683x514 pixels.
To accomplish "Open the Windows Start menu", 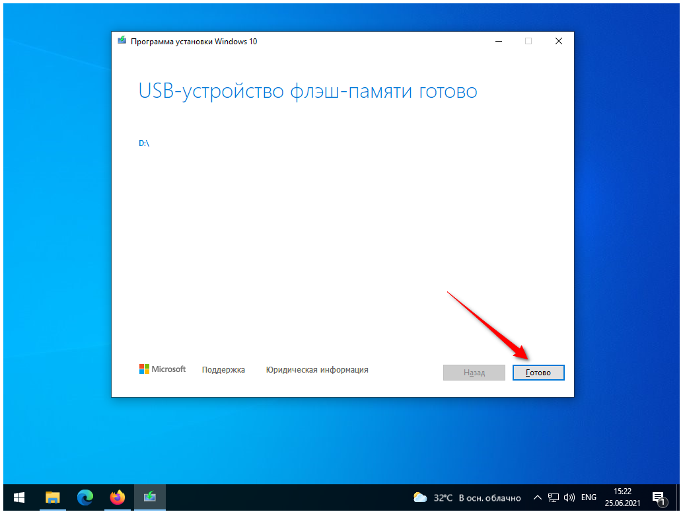I will pos(19,497).
